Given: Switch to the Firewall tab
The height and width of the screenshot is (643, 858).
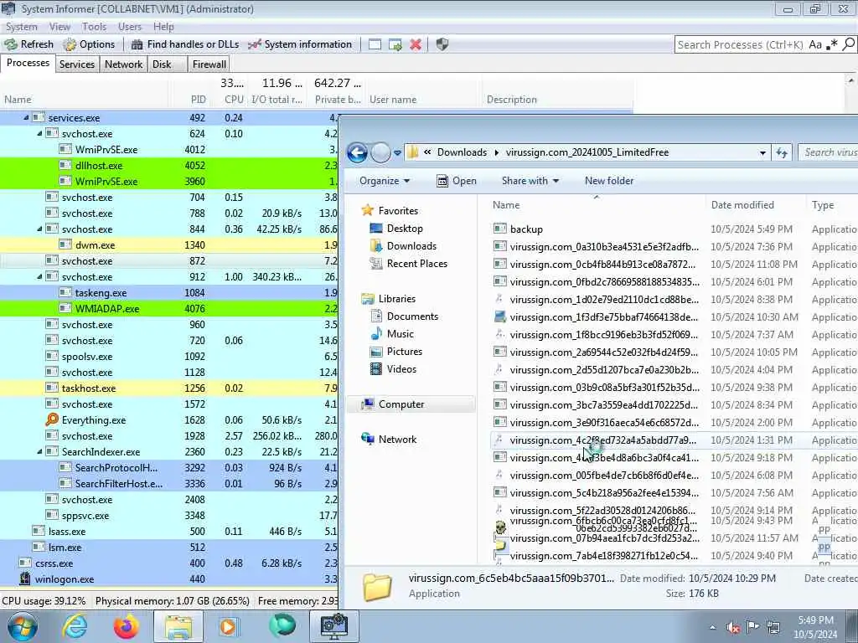Looking at the screenshot, I should pyautogui.click(x=209, y=64).
